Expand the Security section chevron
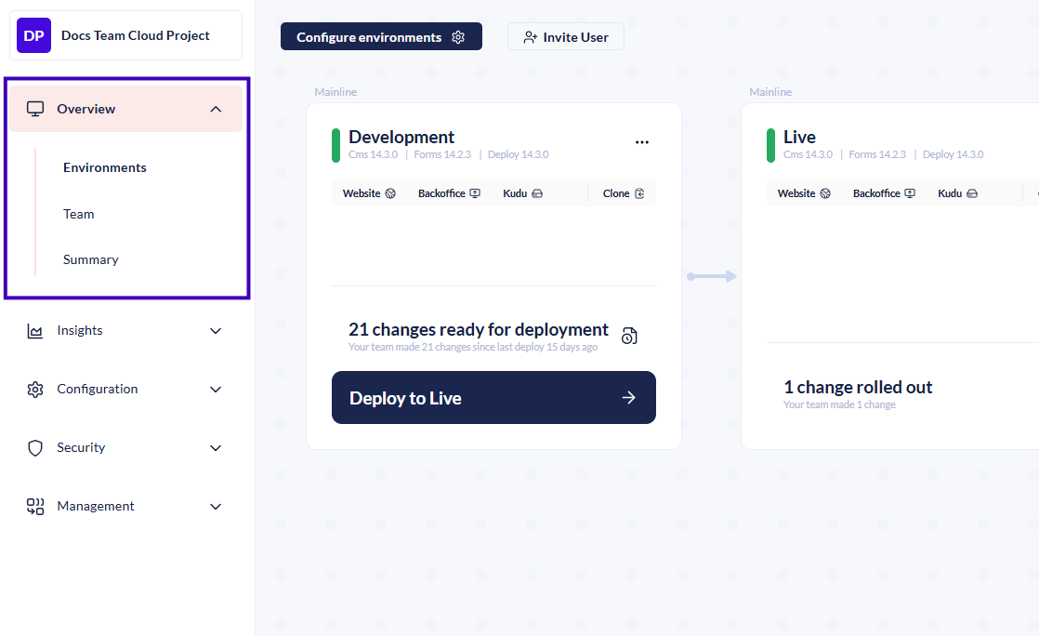Viewport: 1039px width, 636px height. point(216,448)
